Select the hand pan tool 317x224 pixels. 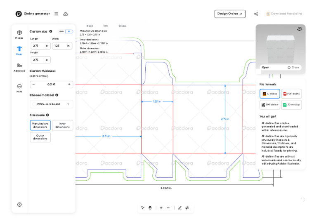tap(150, 207)
